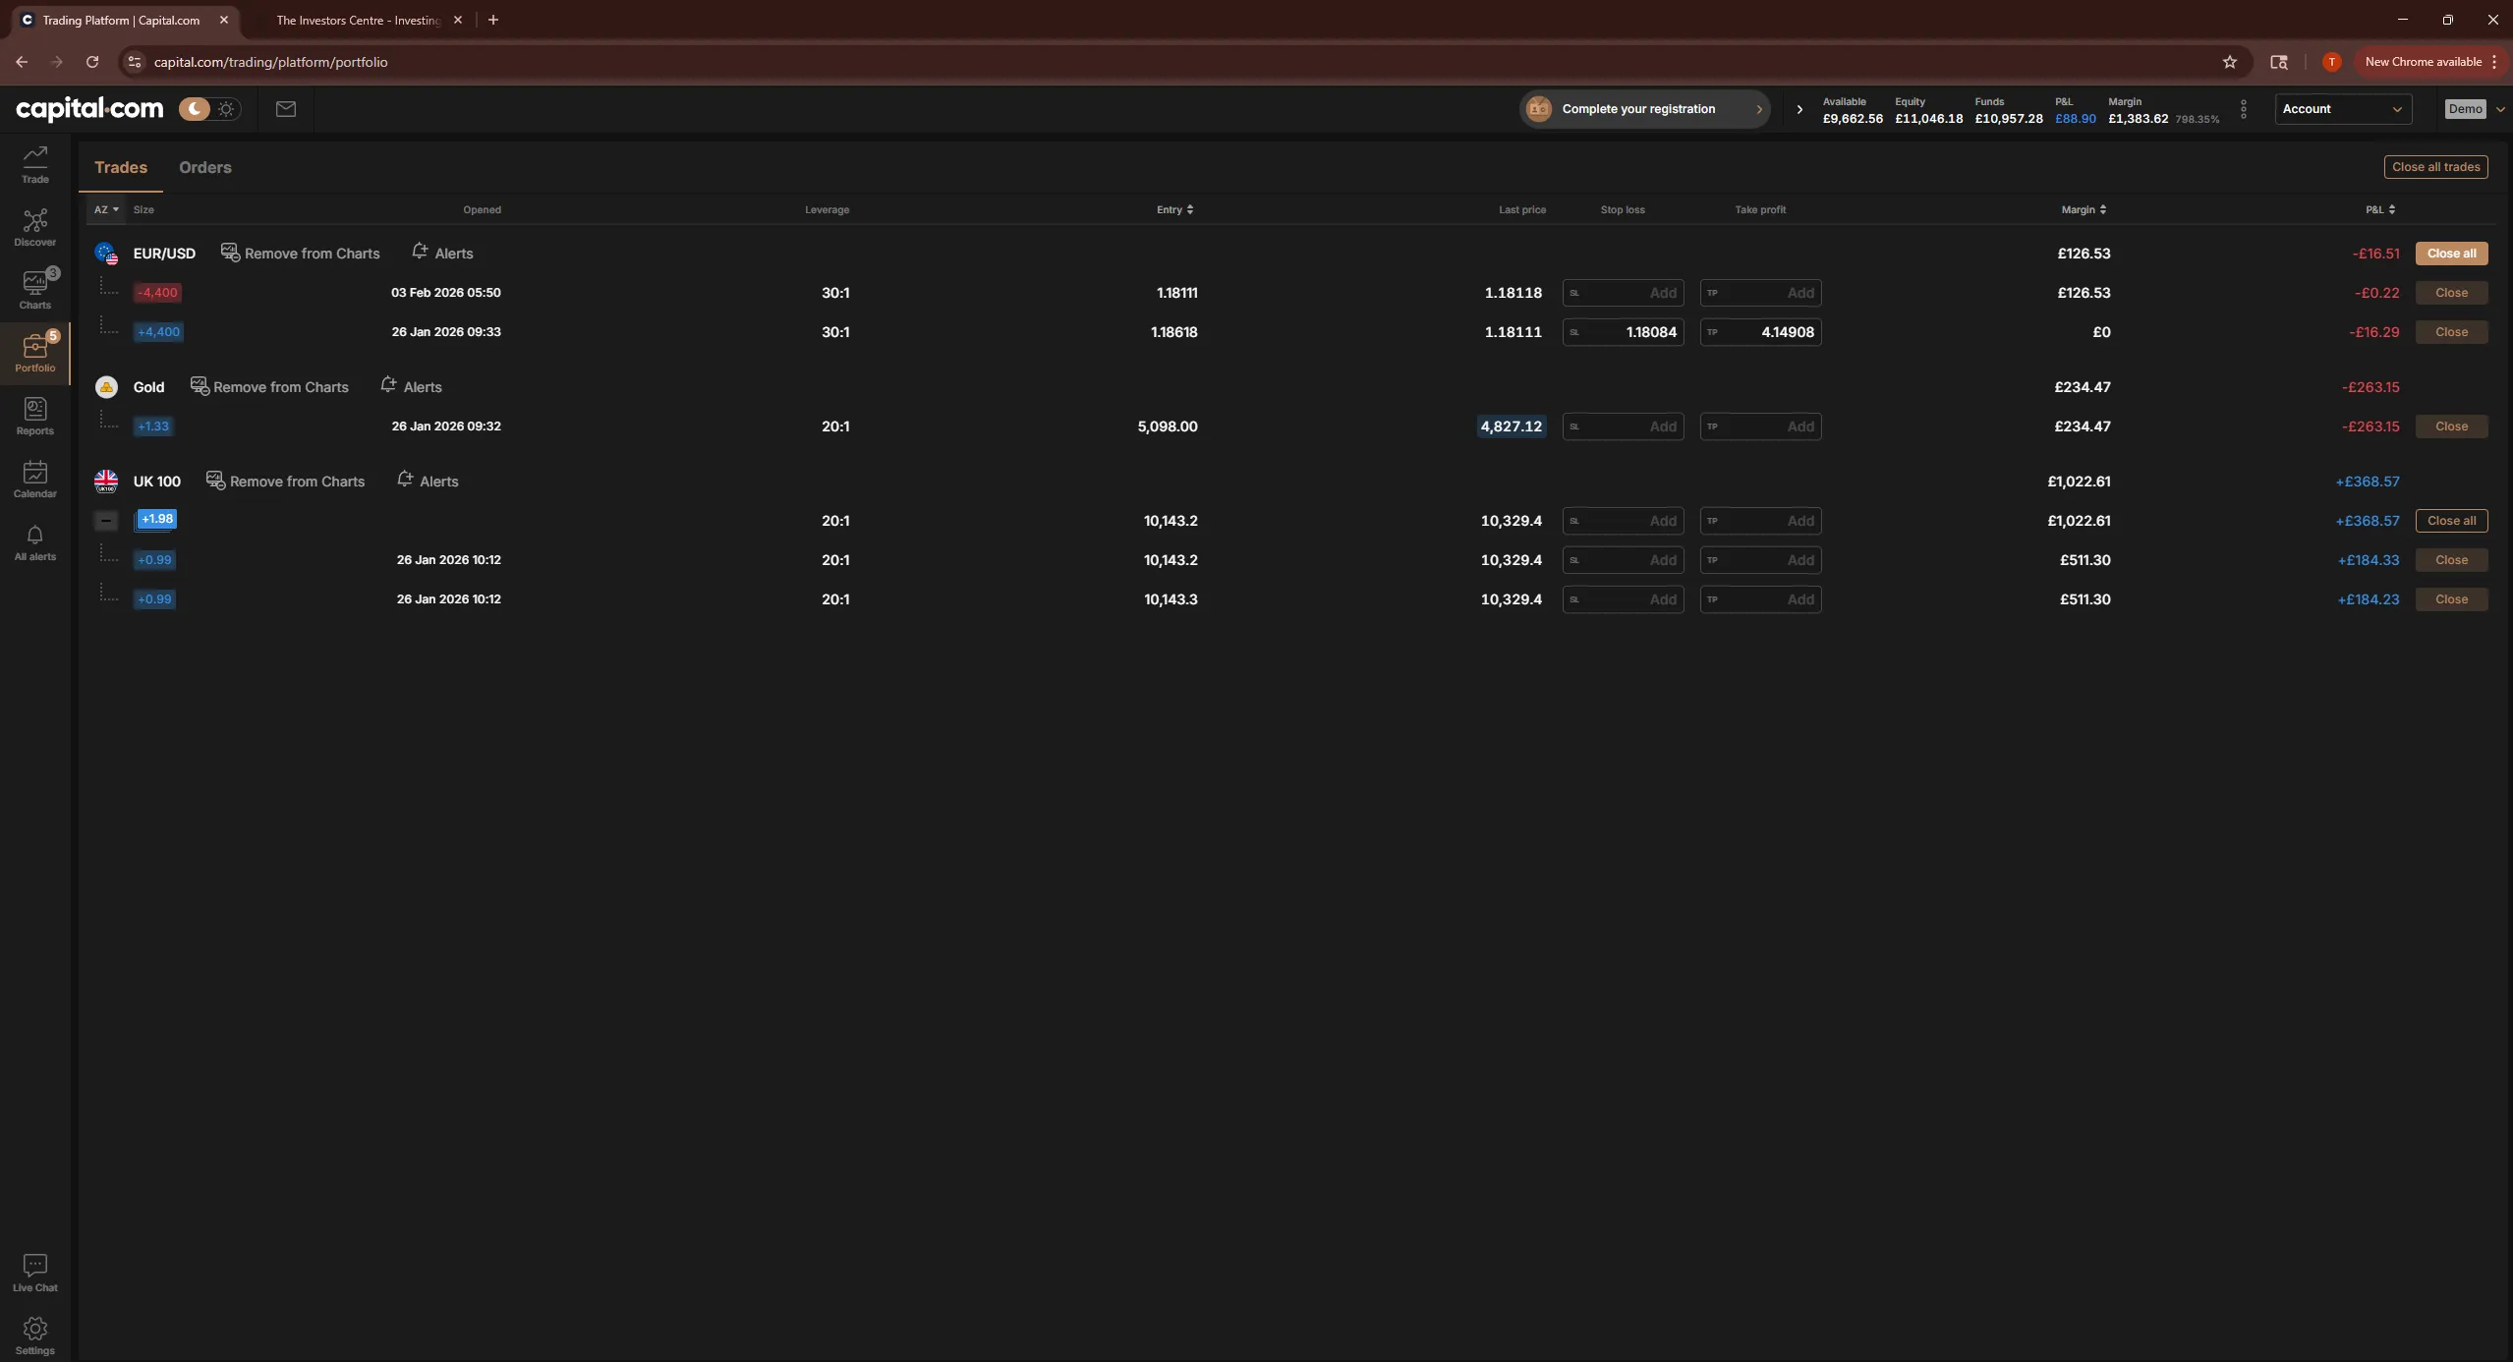
Task: Open the Calendar sidebar icon
Action: click(35, 479)
